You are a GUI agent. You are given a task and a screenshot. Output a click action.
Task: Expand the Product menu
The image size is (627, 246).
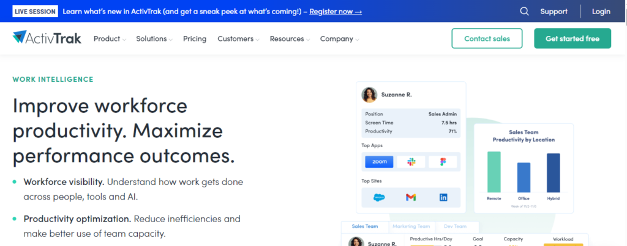pyautogui.click(x=110, y=38)
